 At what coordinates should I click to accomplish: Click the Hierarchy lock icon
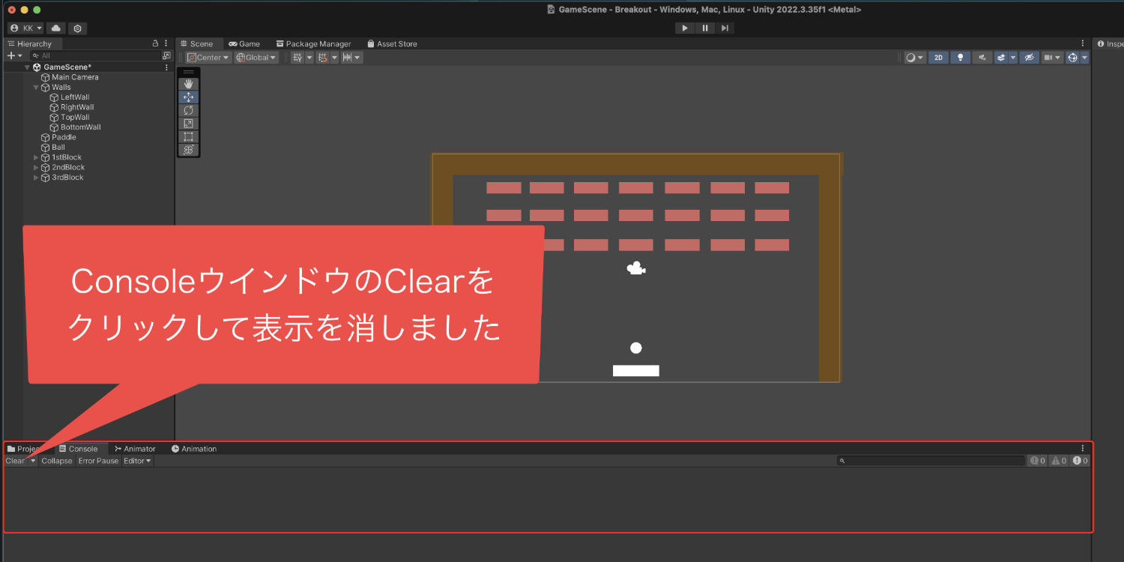pos(155,43)
